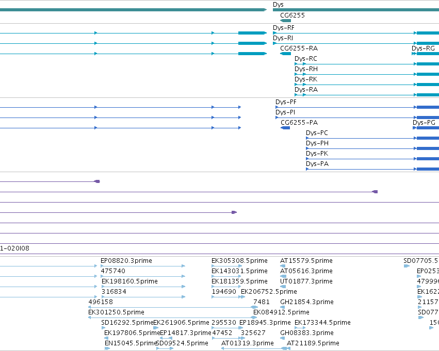Click the 1-020I08 clone label
The image size is (439, 351).
pyautogui.click(x=14, y=248)
